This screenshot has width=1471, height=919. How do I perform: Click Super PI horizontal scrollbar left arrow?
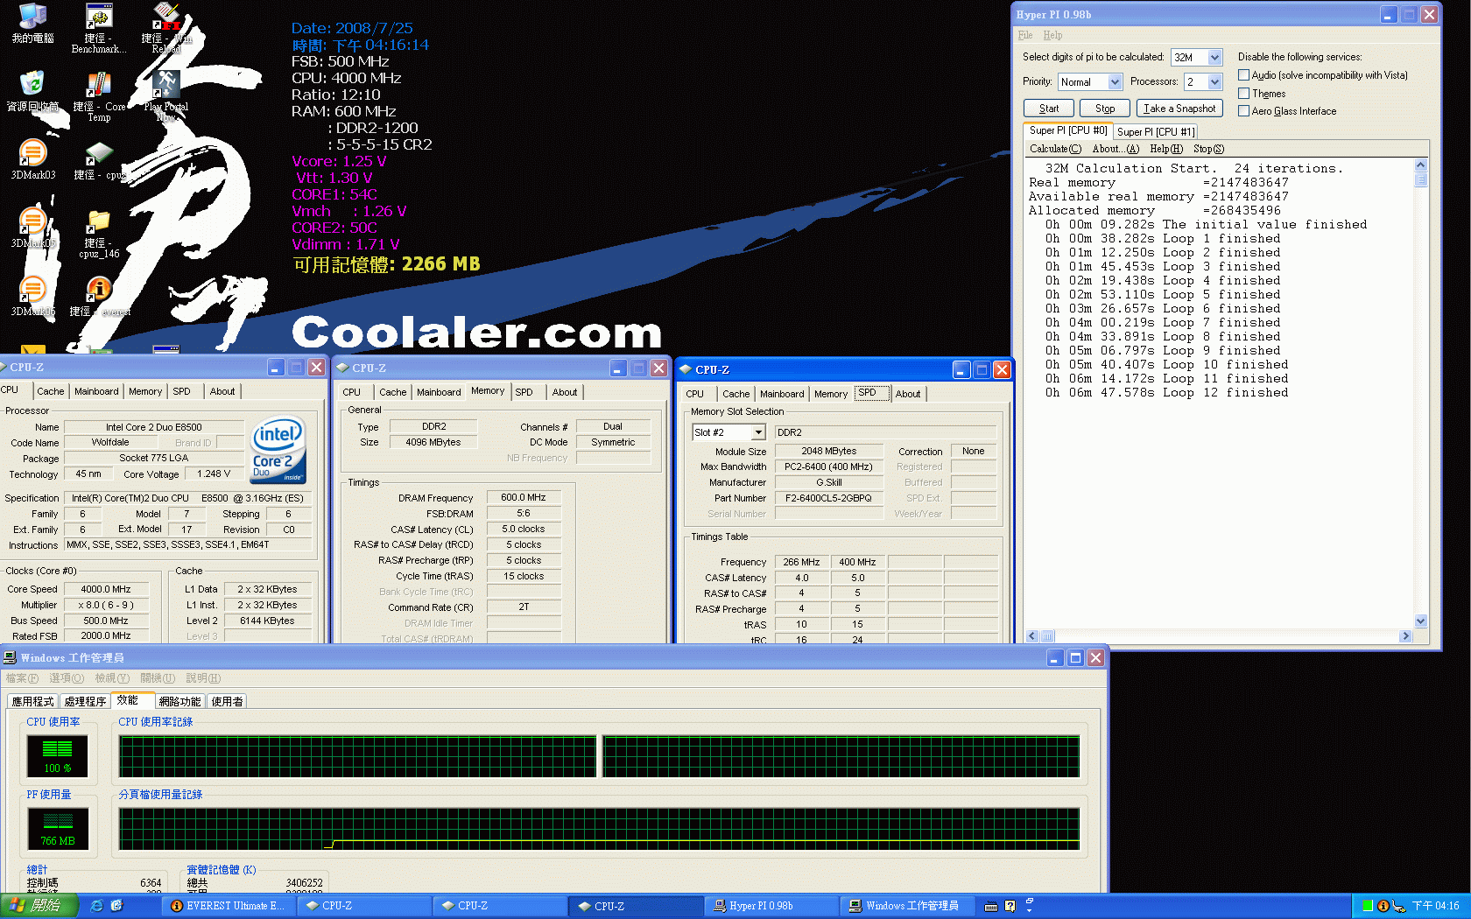click(1032, 636)
